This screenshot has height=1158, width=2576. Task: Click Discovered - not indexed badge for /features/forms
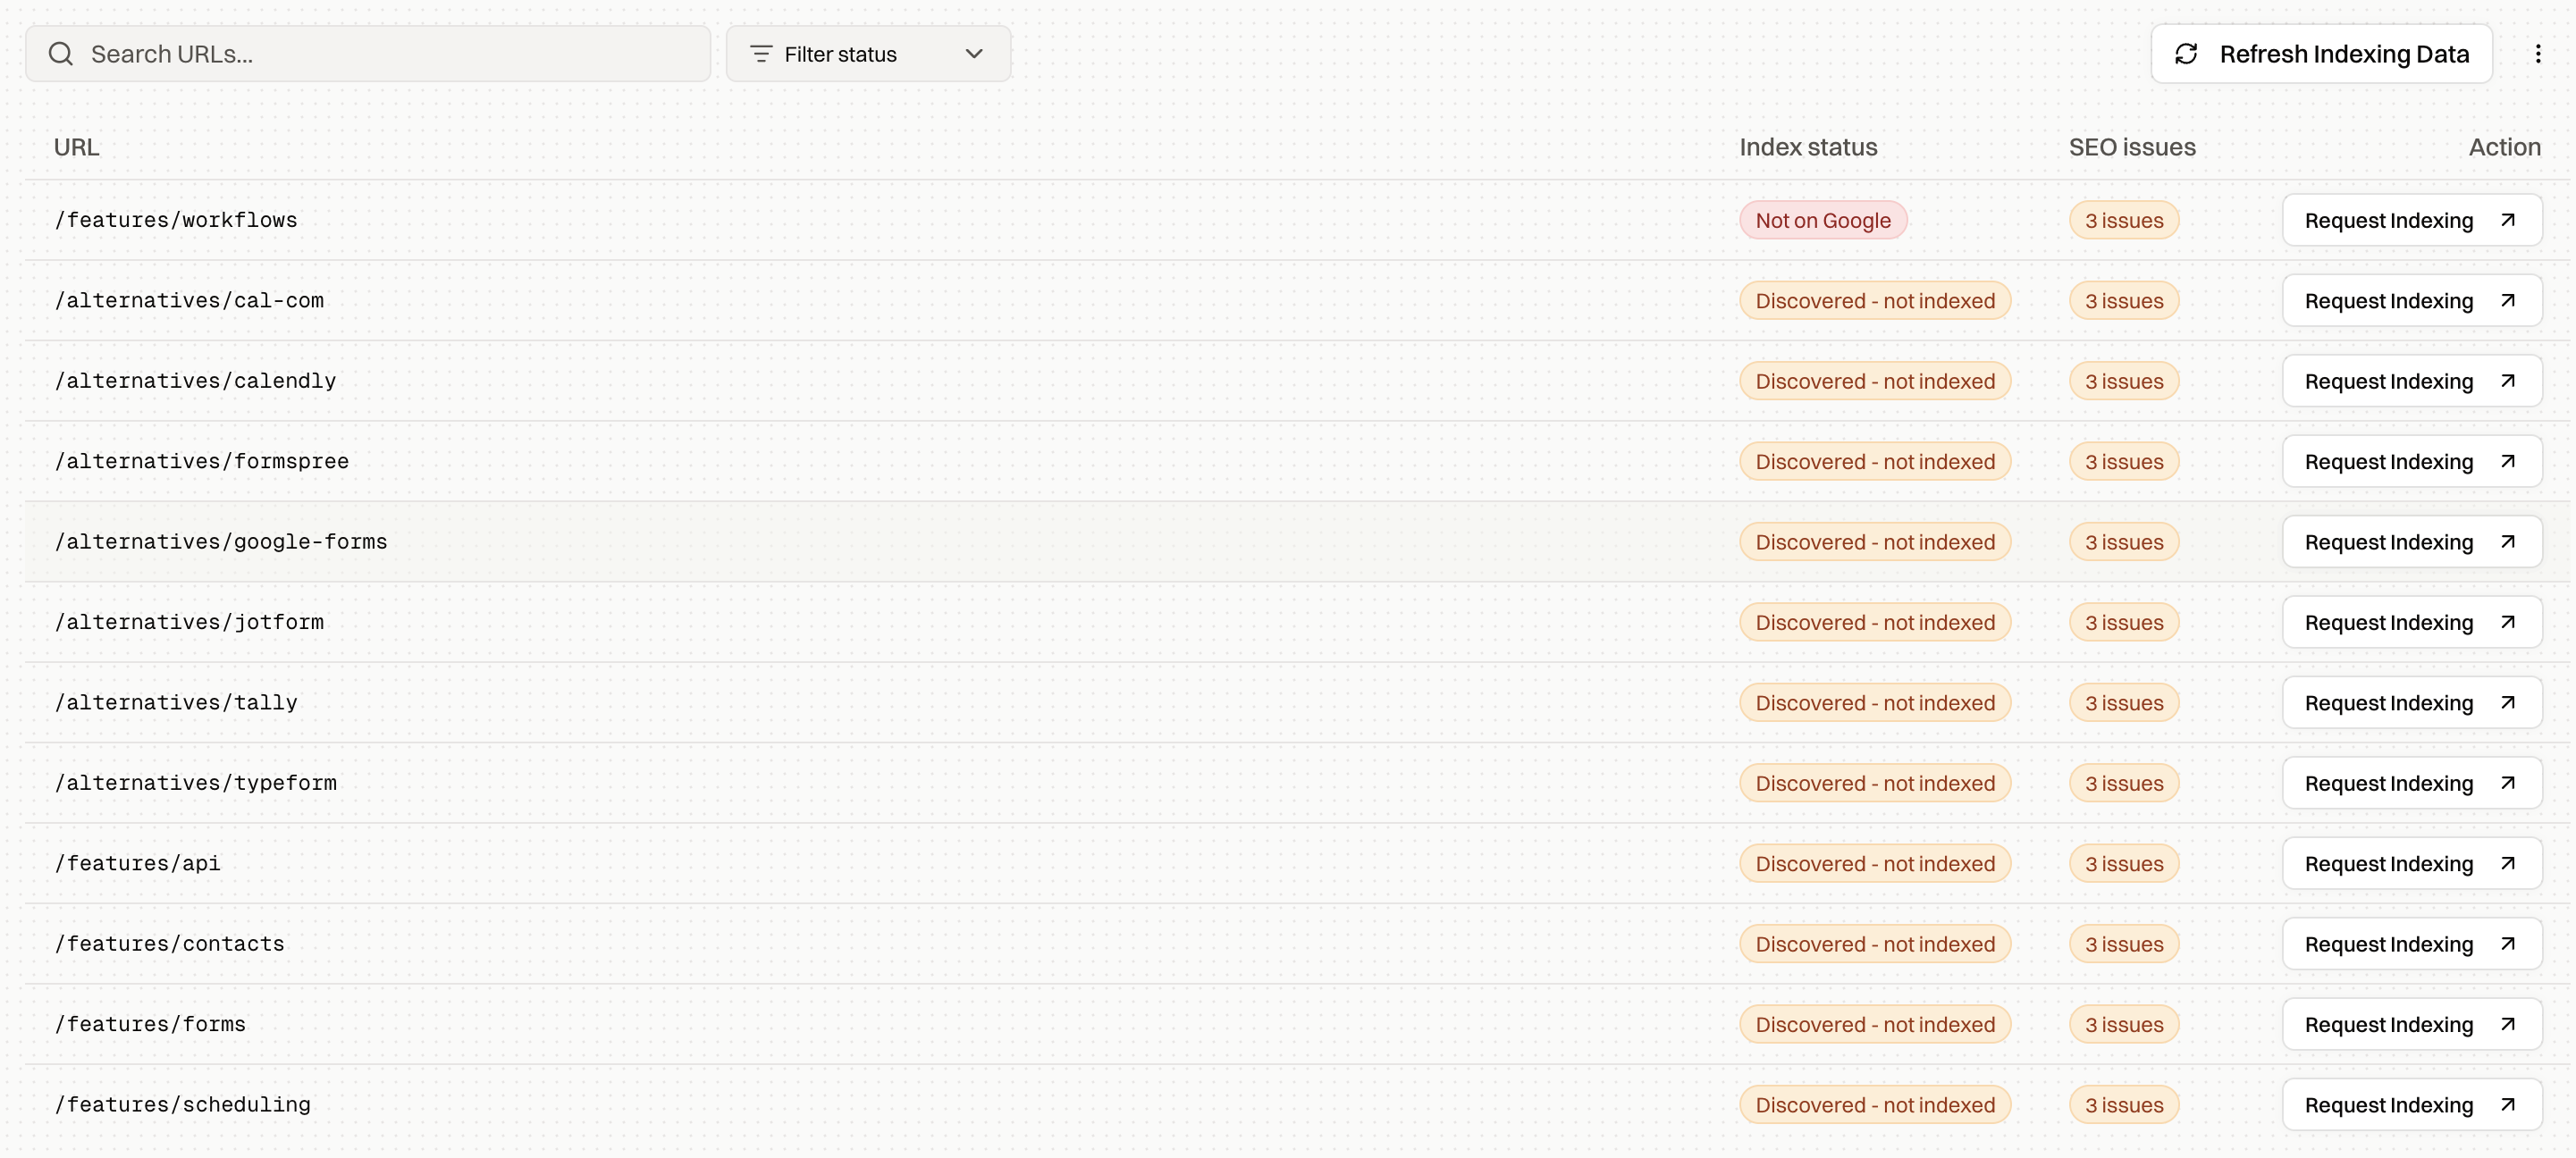click(x=1875, y=1024)
